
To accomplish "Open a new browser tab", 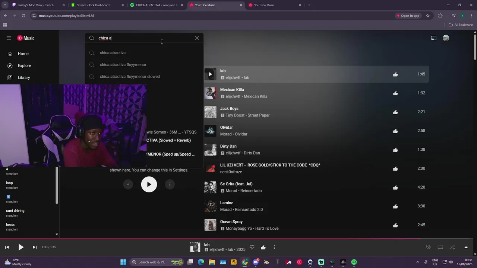I will (309, 5).
